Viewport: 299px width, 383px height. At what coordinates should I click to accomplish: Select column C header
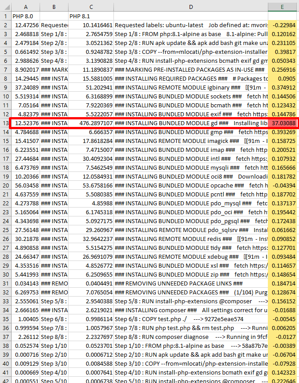91,7
